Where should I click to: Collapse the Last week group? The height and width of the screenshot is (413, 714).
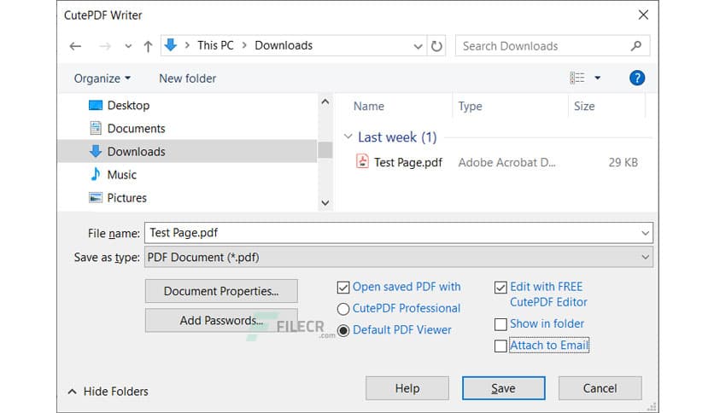(x=348, y=137)
